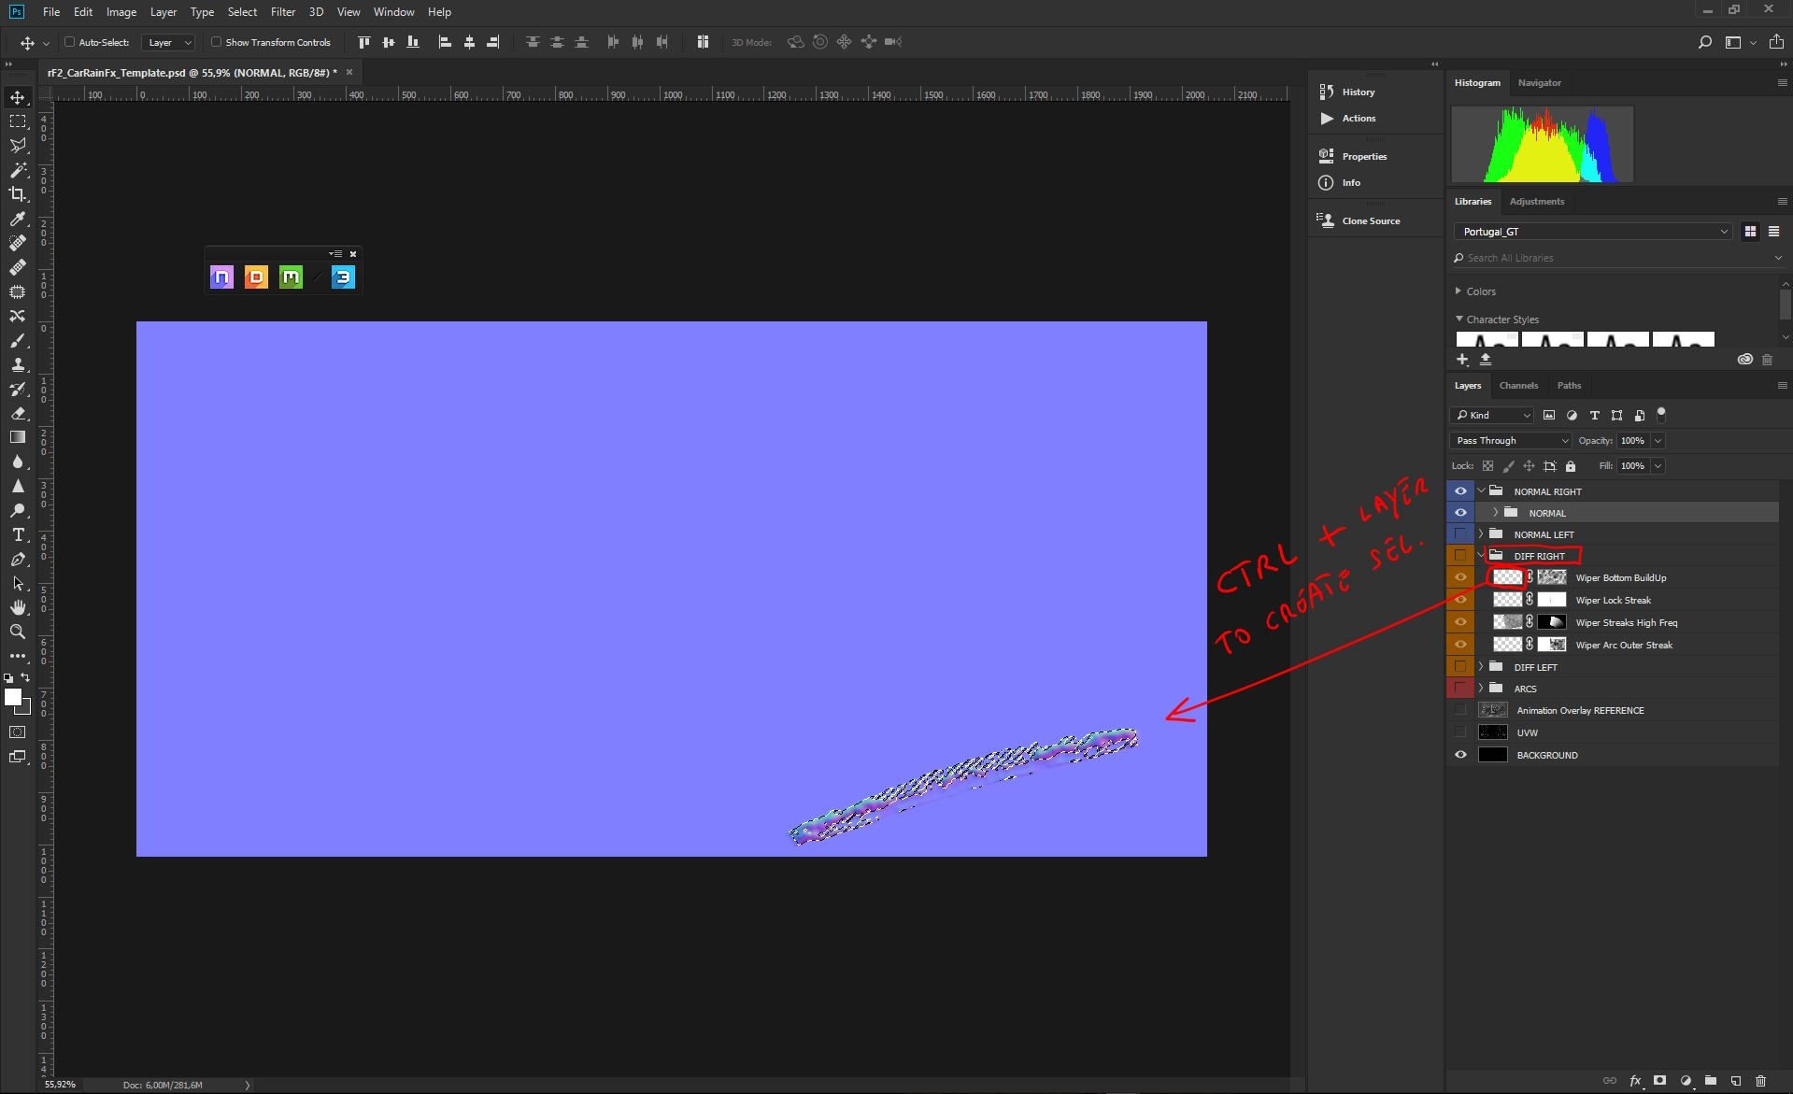Screen dimensions: 1793x1094
Task: Collapse the NORMAL RIGHT group
Action: pos(1481,490)
